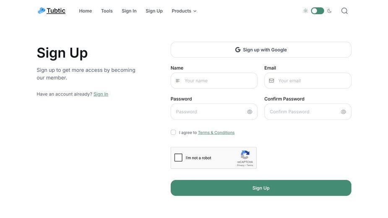Viewport: 388px width, 218px height.
Task: Tick the I'm not a robot checkbox
Action: pos(178,158)
